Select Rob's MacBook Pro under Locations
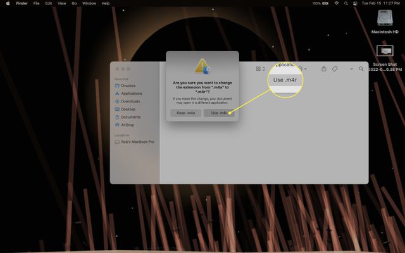Image resolution: width=405 pixels, height=253 pixels. tap(137, 142)
